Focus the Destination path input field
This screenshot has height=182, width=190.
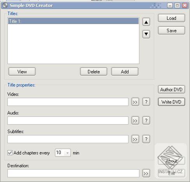[73, 173]
